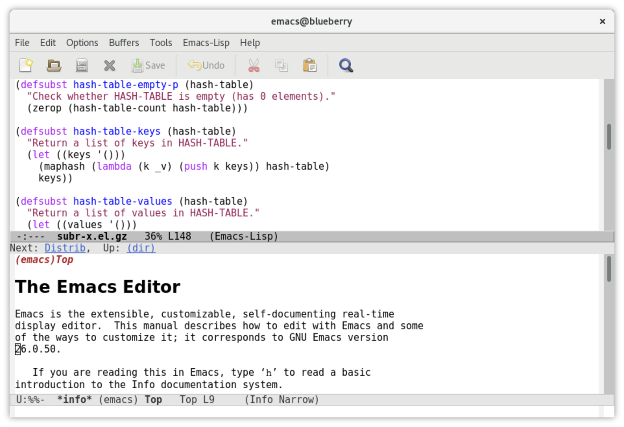This screenshot has height=427, width=624.
Task: Click the *info* buffer mode line
Action: pos(75,399)
